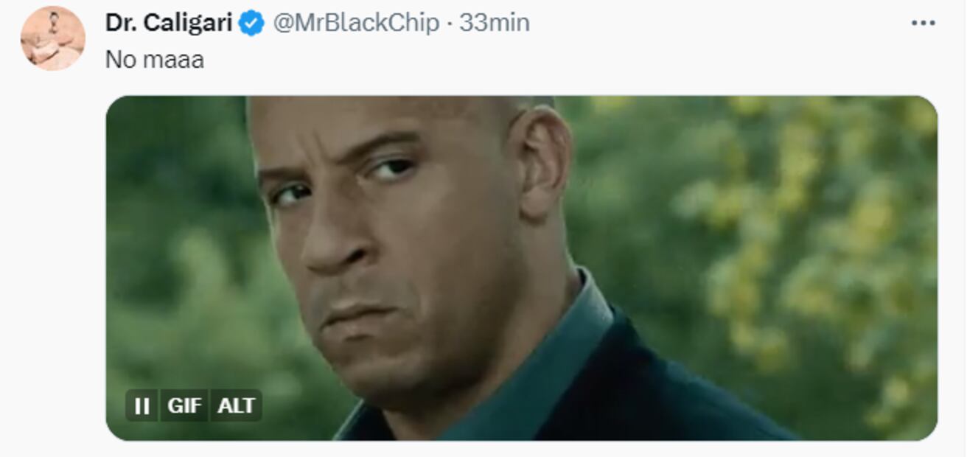Open the Dr. Caligari display name link
Image resolution: width=967 pixels, height=457 pixels.
170,24
